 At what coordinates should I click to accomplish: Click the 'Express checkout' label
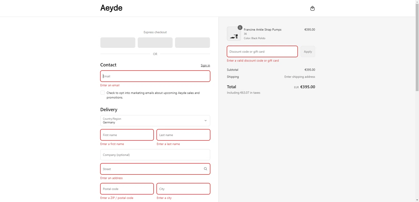155,32
